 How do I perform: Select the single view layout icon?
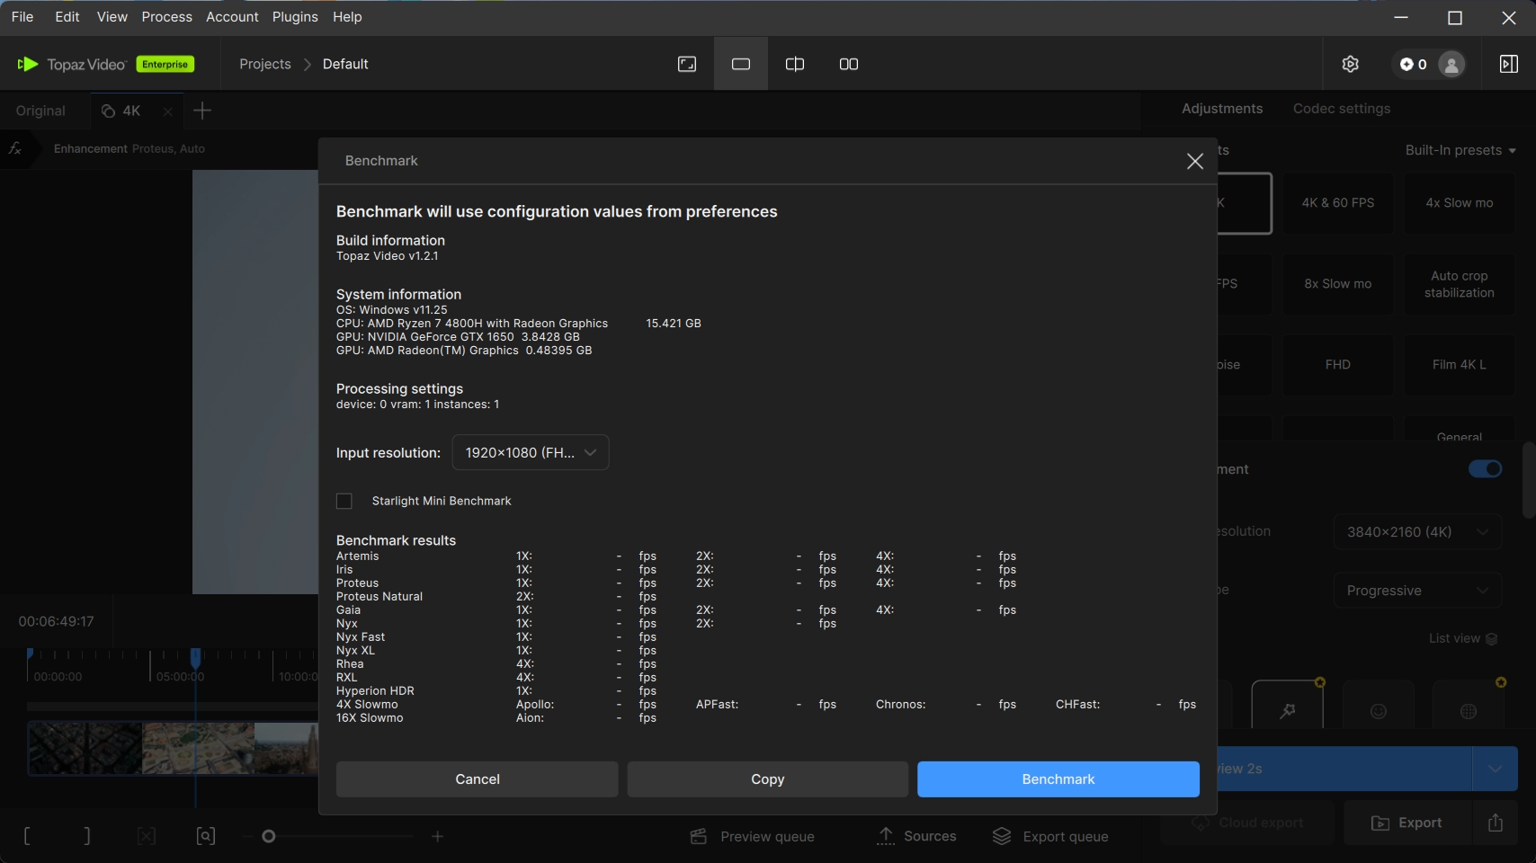pos(741,64)
